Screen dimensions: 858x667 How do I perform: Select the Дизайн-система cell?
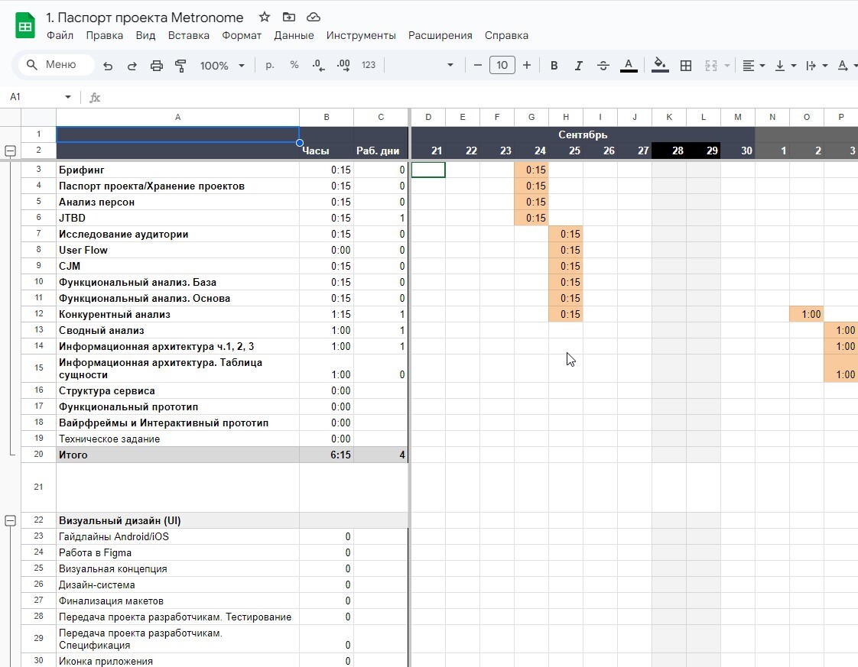pos(178,585)
